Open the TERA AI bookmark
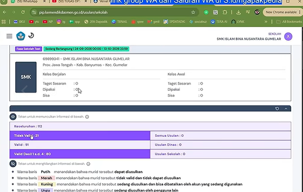 (x=219, y=22)
